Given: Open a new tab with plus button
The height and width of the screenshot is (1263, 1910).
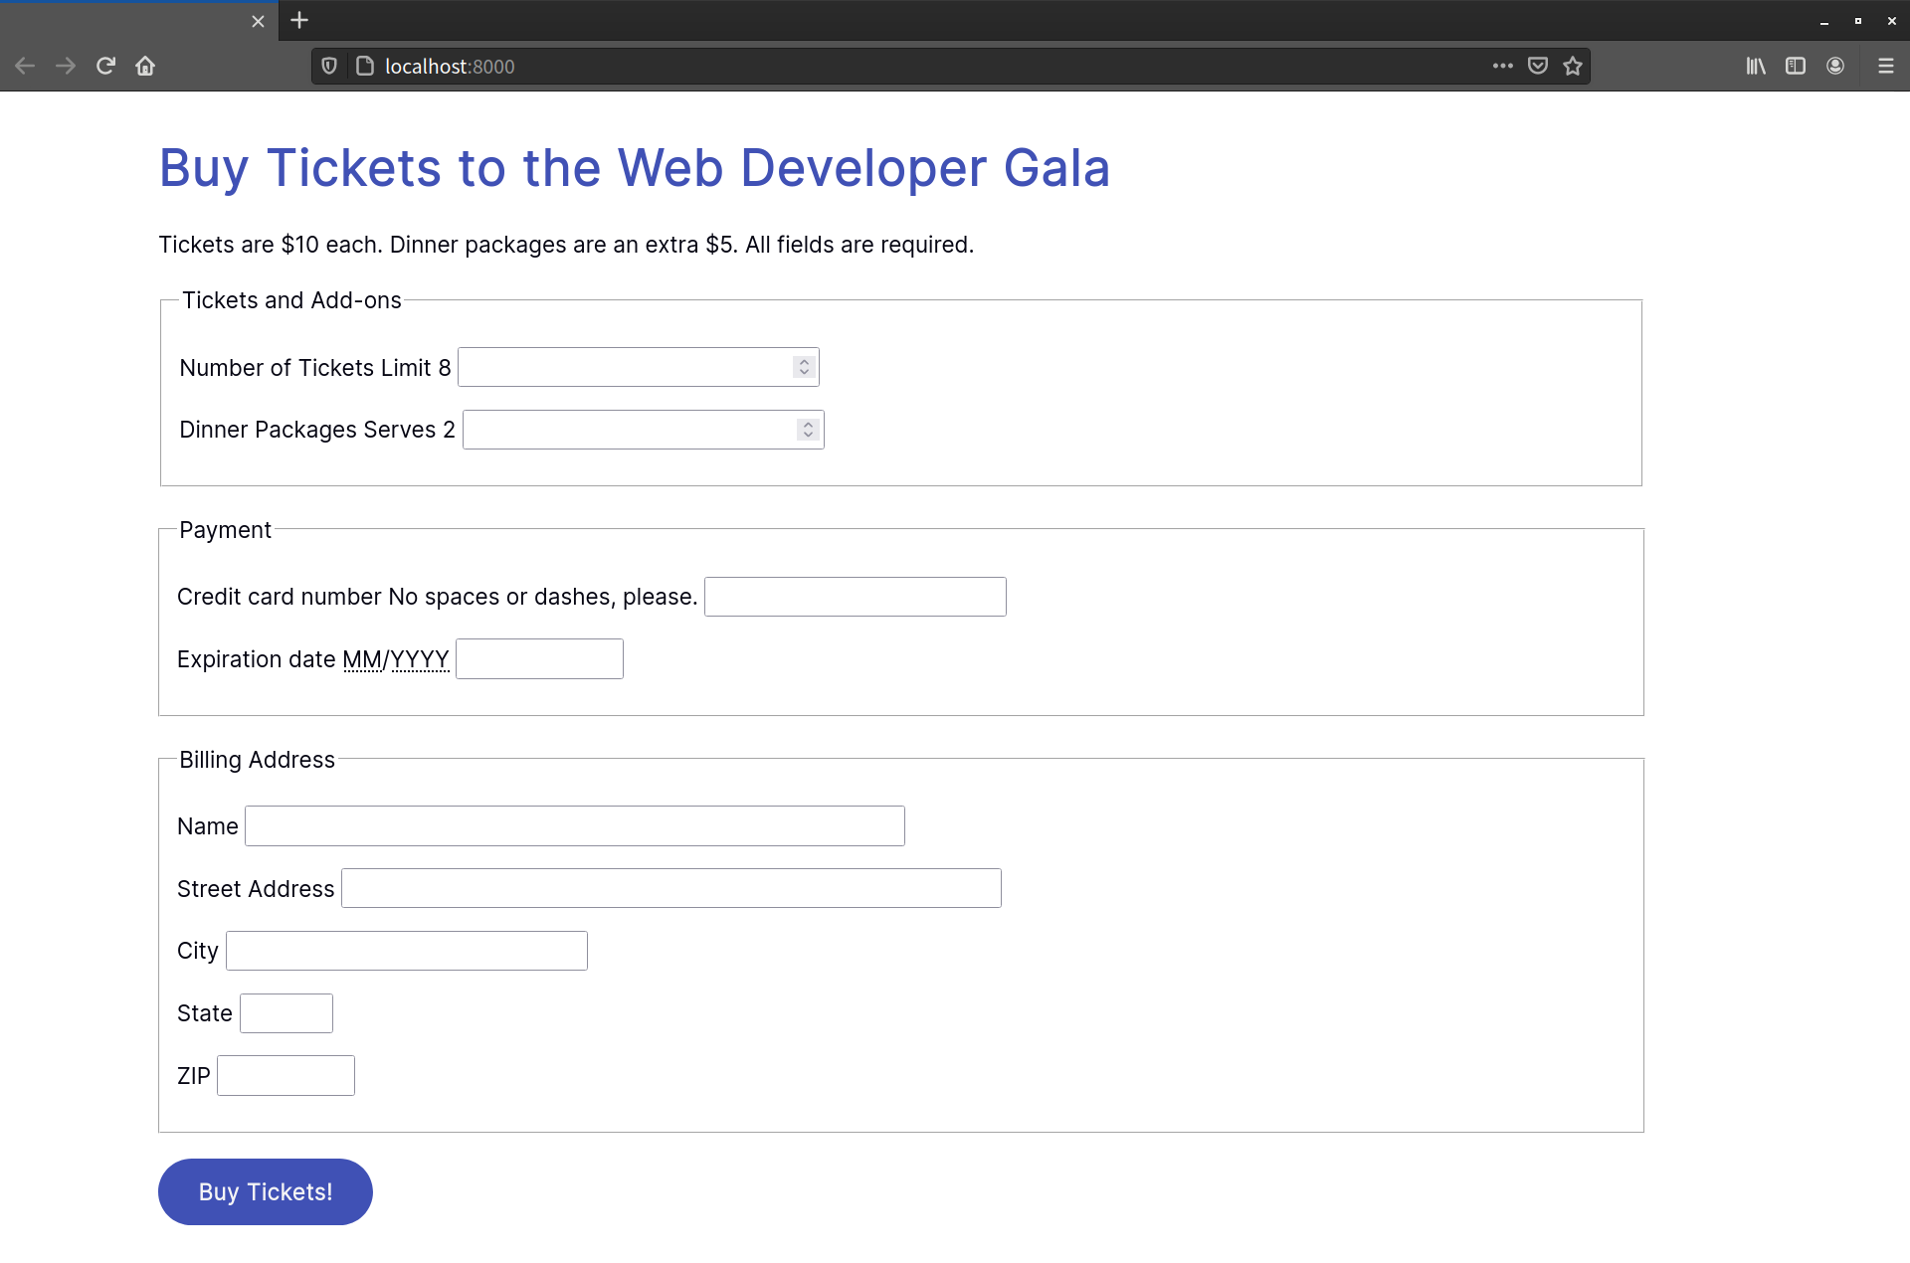Looking at the screenshot, I should [x=299, y=20].
